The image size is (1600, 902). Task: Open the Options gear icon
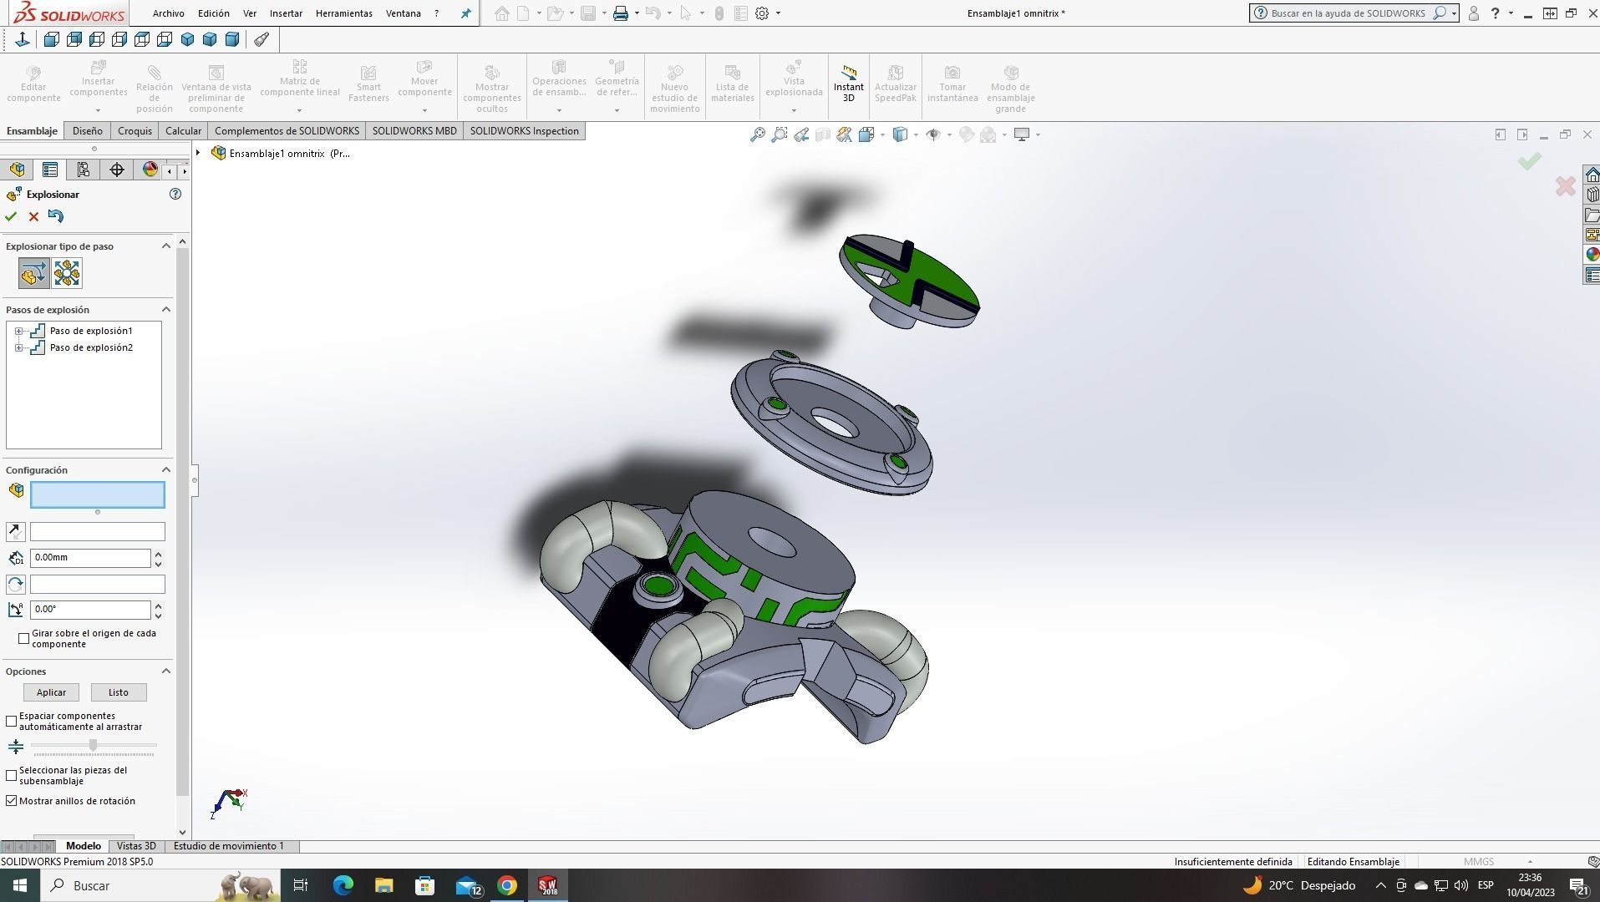coord(762,13)
